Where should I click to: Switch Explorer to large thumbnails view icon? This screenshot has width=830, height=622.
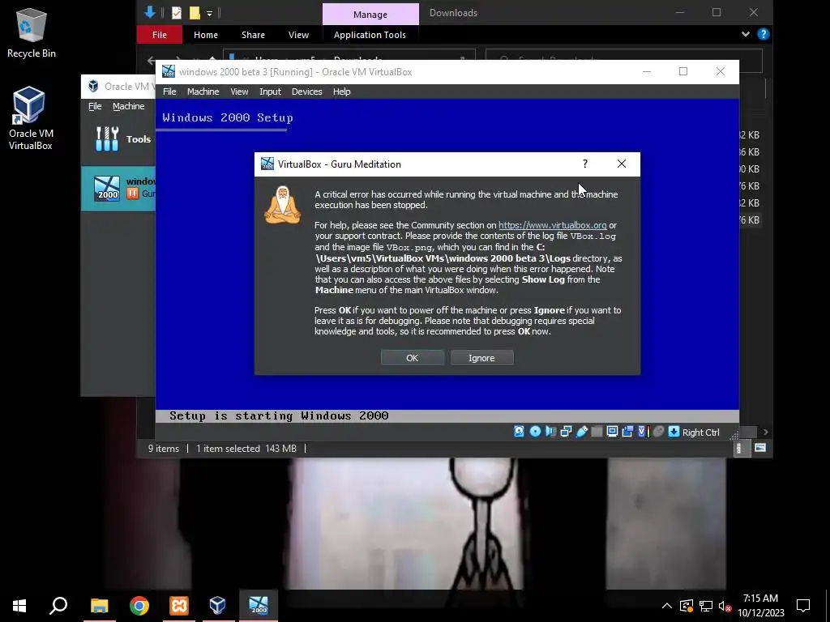click(x=760, y=448)
